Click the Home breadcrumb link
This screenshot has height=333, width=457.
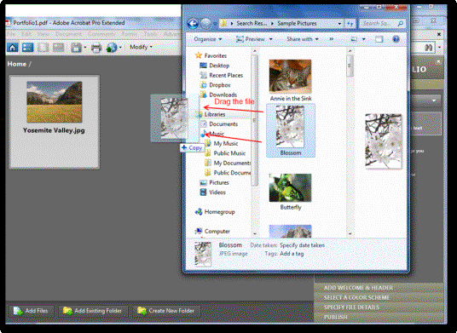tap(17, 64)
